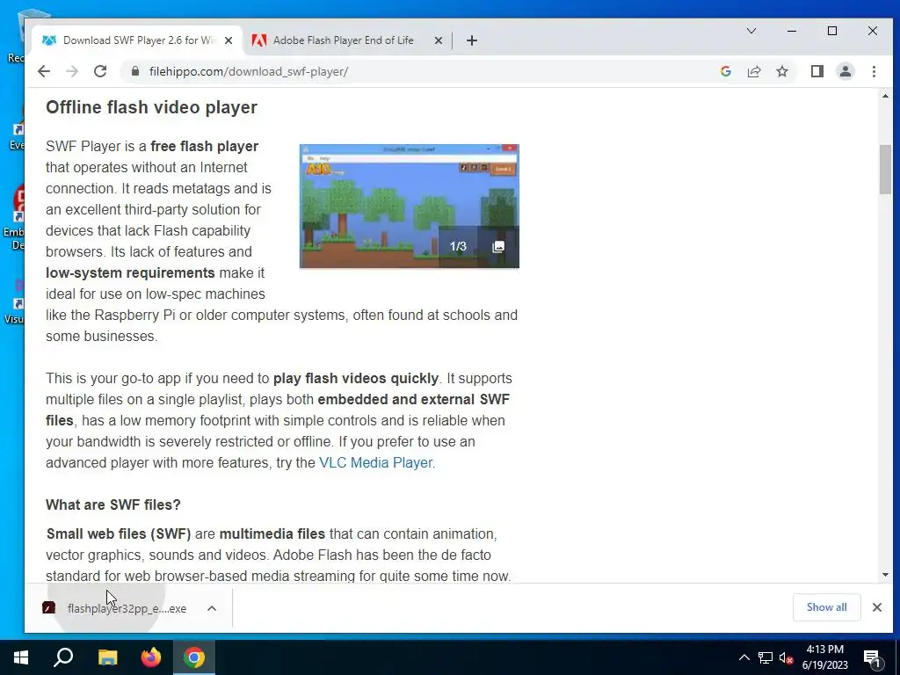Switch to Adobe Flash Player End of Life tab

343,40
